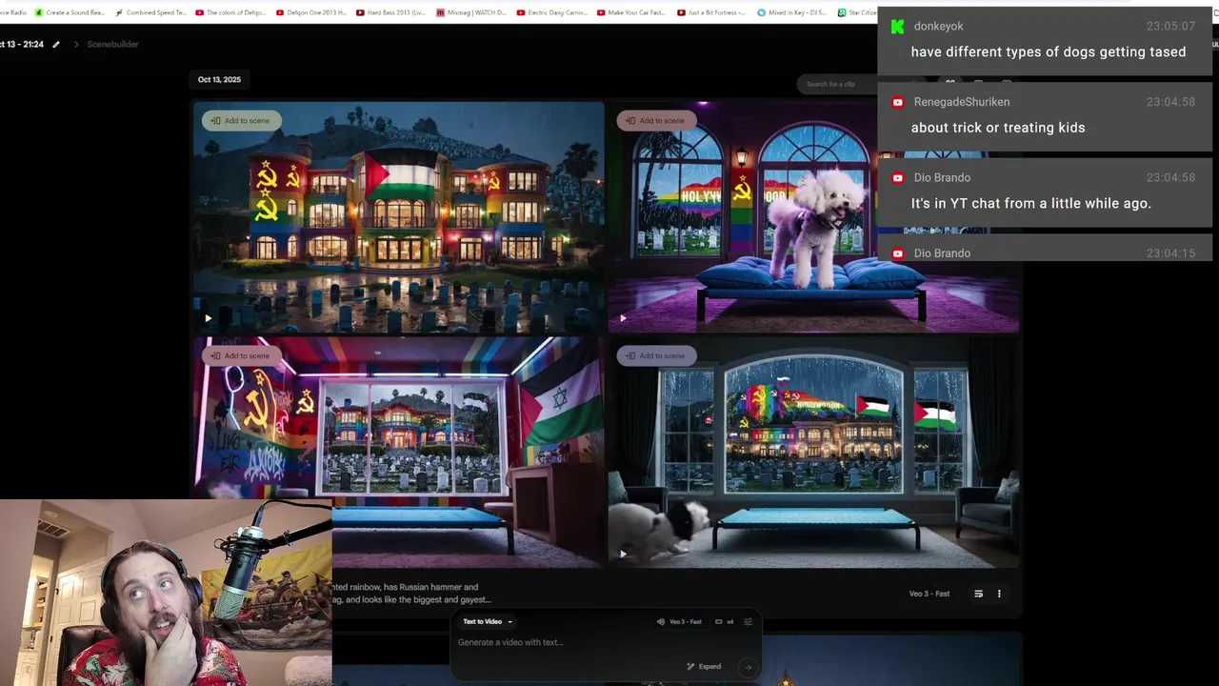Open the three-dot menu for the generation
Viewport: 1219px width, 686px height.
(x=999, y=594)
